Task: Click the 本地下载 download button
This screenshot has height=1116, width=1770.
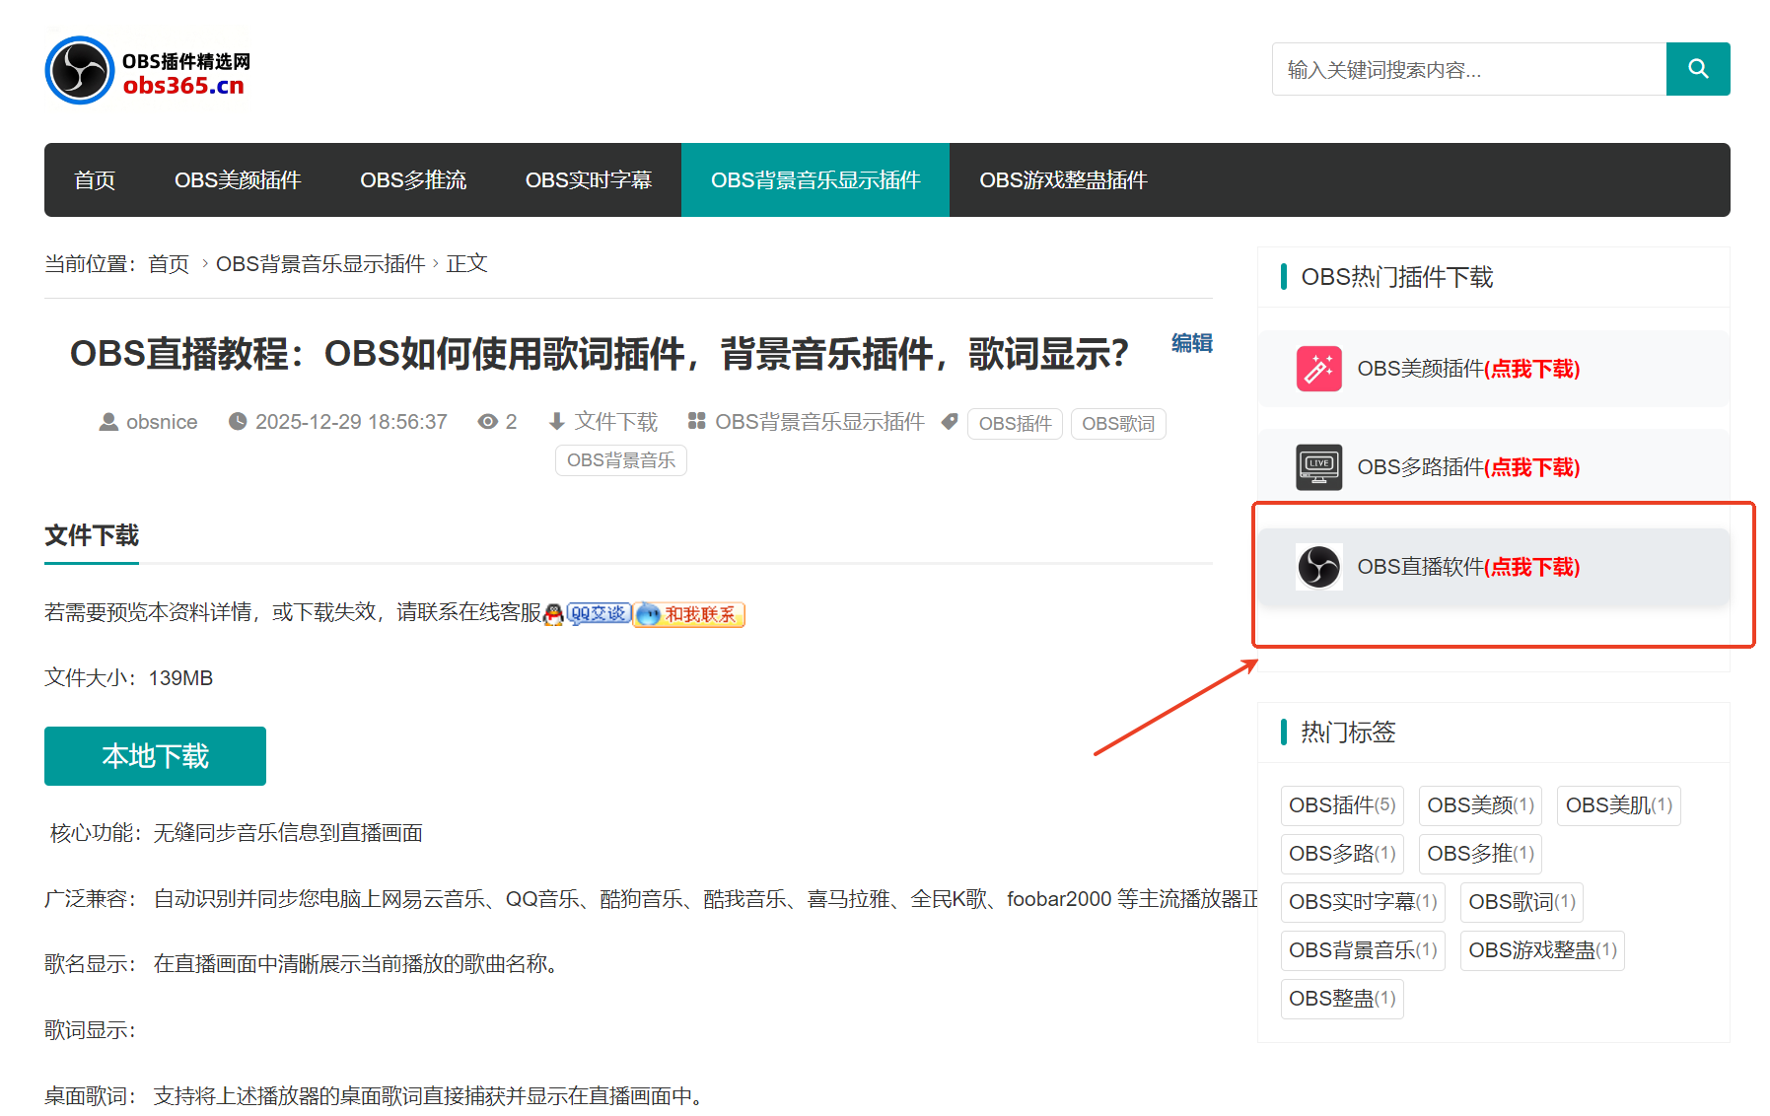Action: click(154, 755)
